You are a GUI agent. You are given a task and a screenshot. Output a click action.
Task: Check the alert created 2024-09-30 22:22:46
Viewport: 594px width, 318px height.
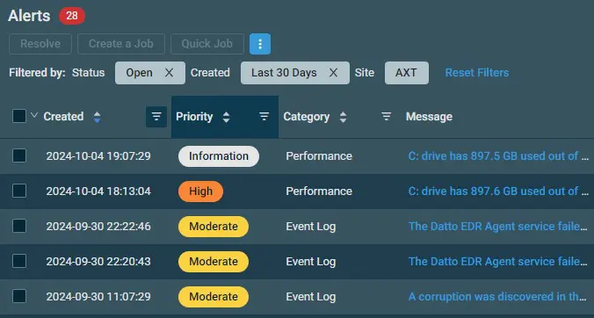pyautogui.click(x=19, y=226)
